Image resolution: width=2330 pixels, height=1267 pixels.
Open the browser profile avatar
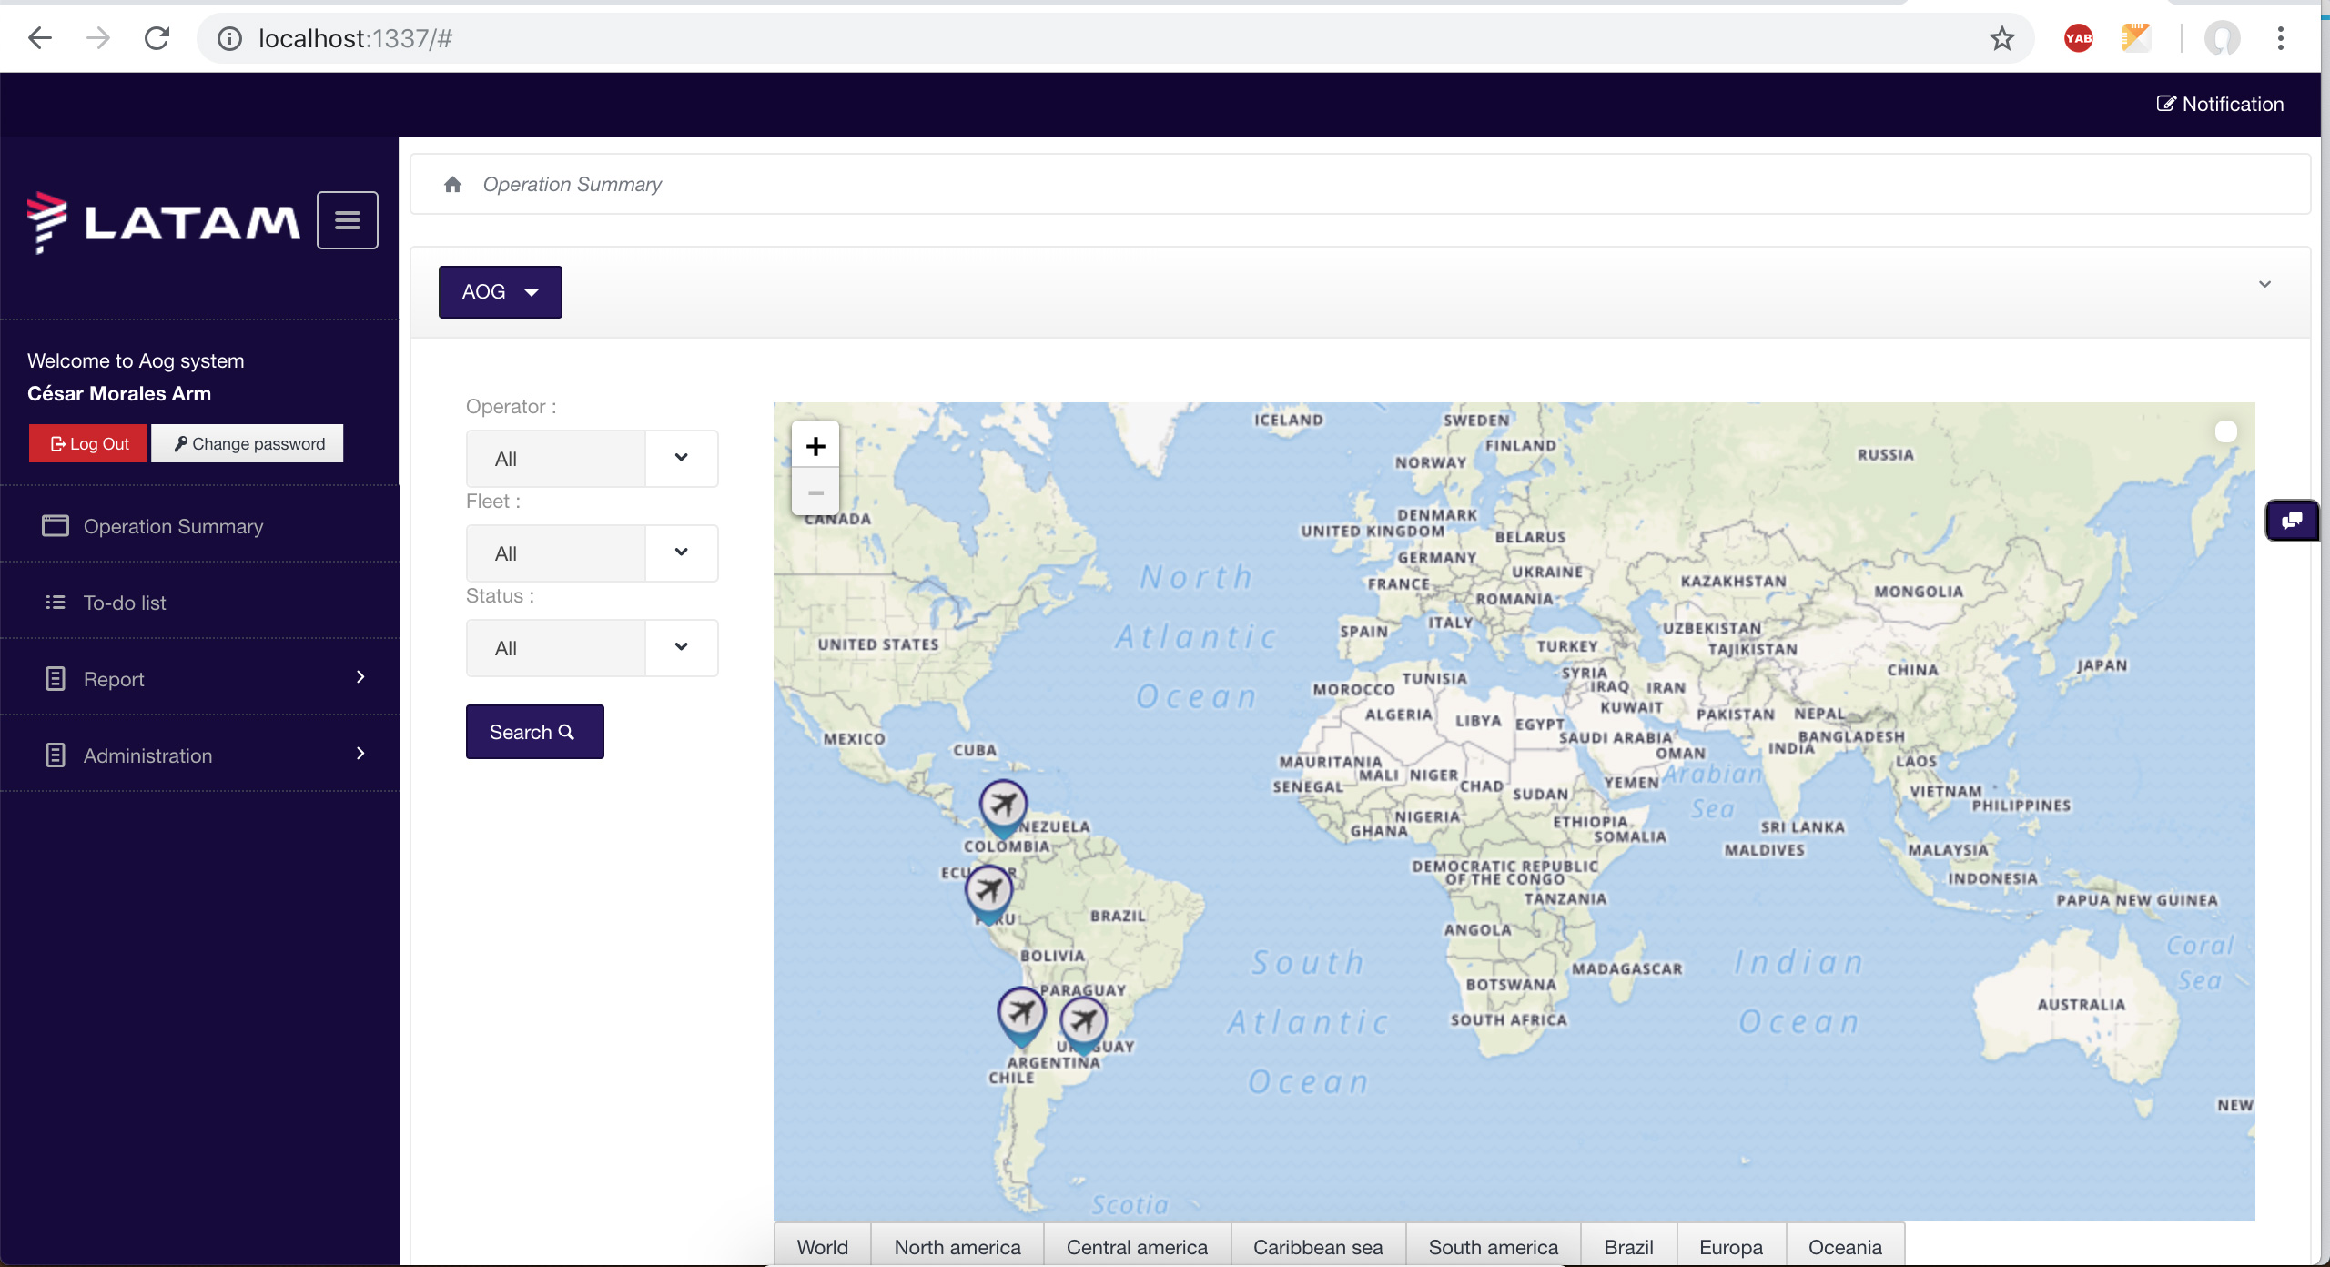click(x=2222, y=38)
